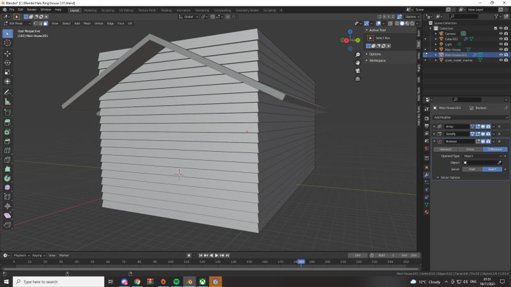Image resolution: width=511 pixels, height=287 pixels.
Task: Select the Move tool
Action: coord(8,54)
